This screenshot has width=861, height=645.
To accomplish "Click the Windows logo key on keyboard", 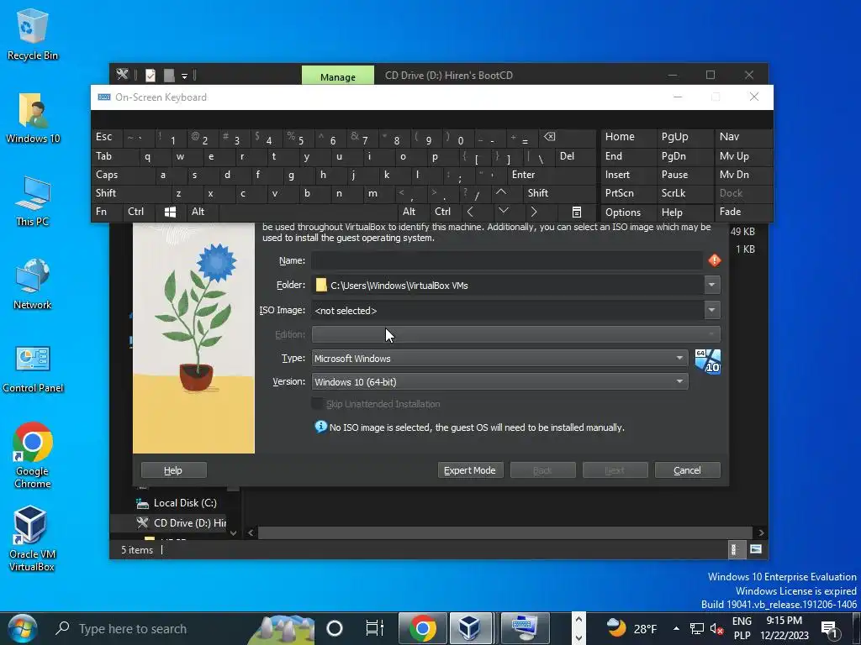I will coord(170,212).
